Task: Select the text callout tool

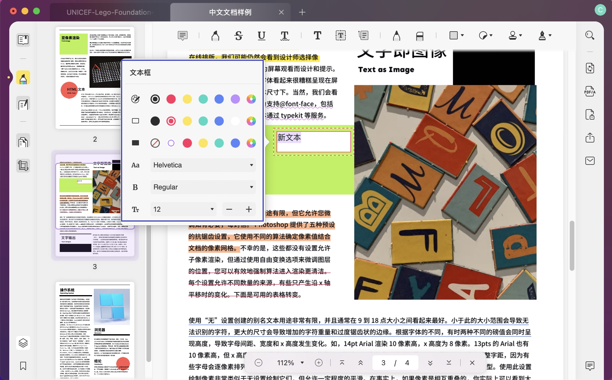Action: click(363, 36)
